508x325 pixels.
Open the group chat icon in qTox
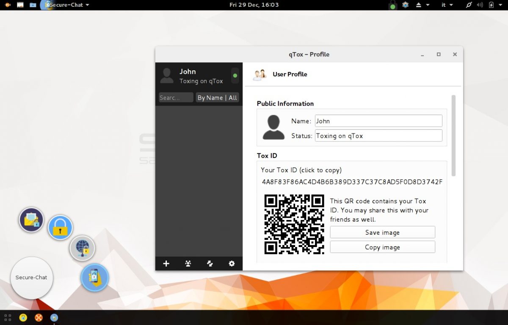point(188,264)
